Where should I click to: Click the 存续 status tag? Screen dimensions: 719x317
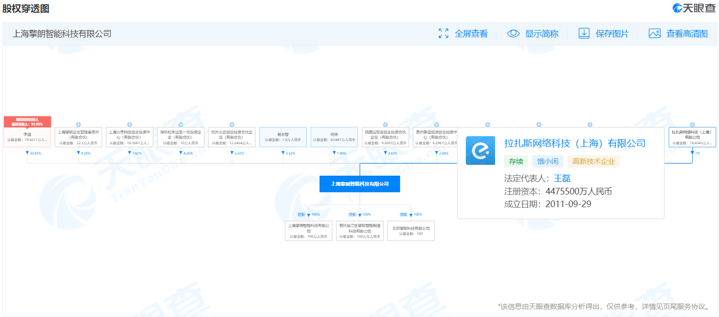click(516, 162)
